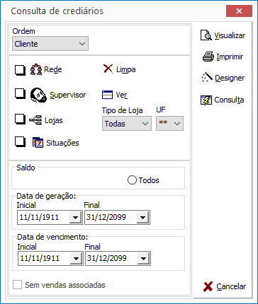Click the red X Limpa icon
The height and width of the screenshot is (304, 258).
click(x=108, y=69)
